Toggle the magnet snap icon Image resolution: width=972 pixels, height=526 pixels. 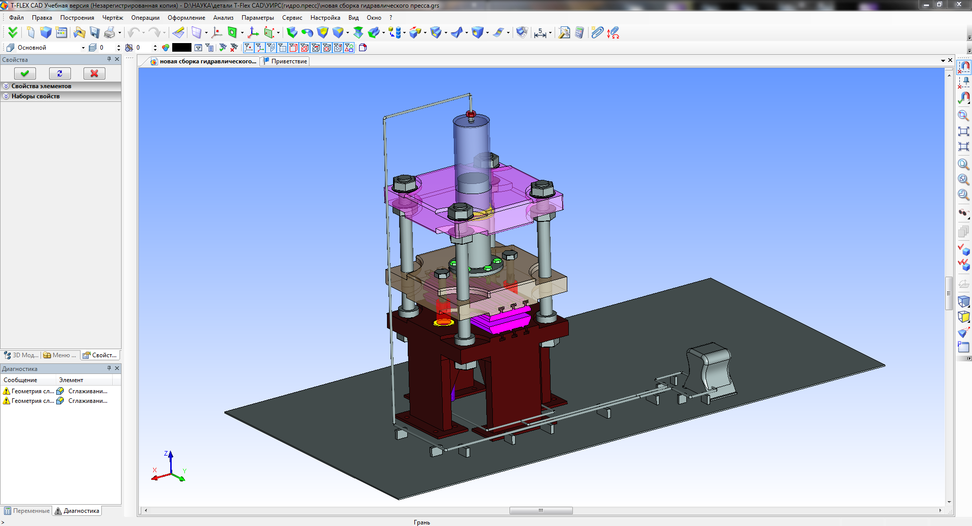964,66
